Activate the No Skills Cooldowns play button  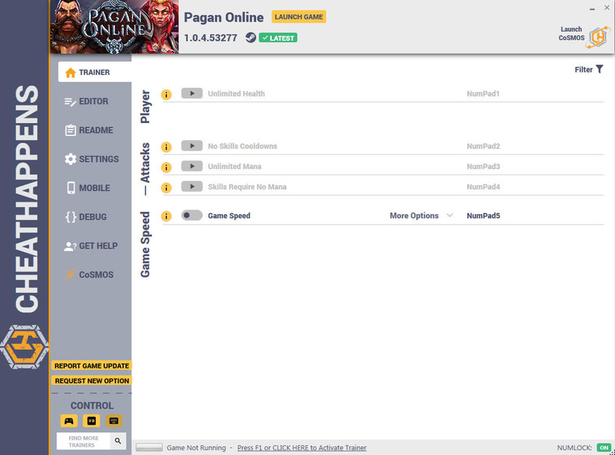[192, 146]
